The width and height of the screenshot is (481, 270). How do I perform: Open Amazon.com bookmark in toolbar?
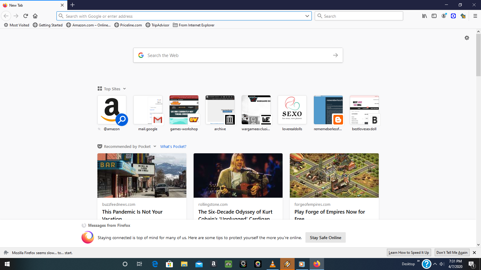click(x=88, y=25)
